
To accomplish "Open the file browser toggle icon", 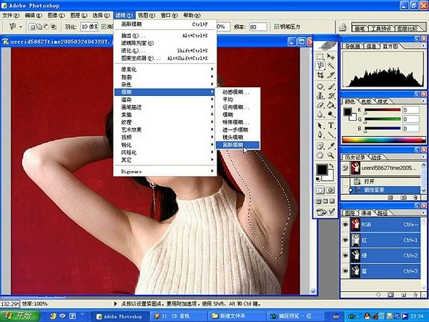I will (x=342, y=27).
